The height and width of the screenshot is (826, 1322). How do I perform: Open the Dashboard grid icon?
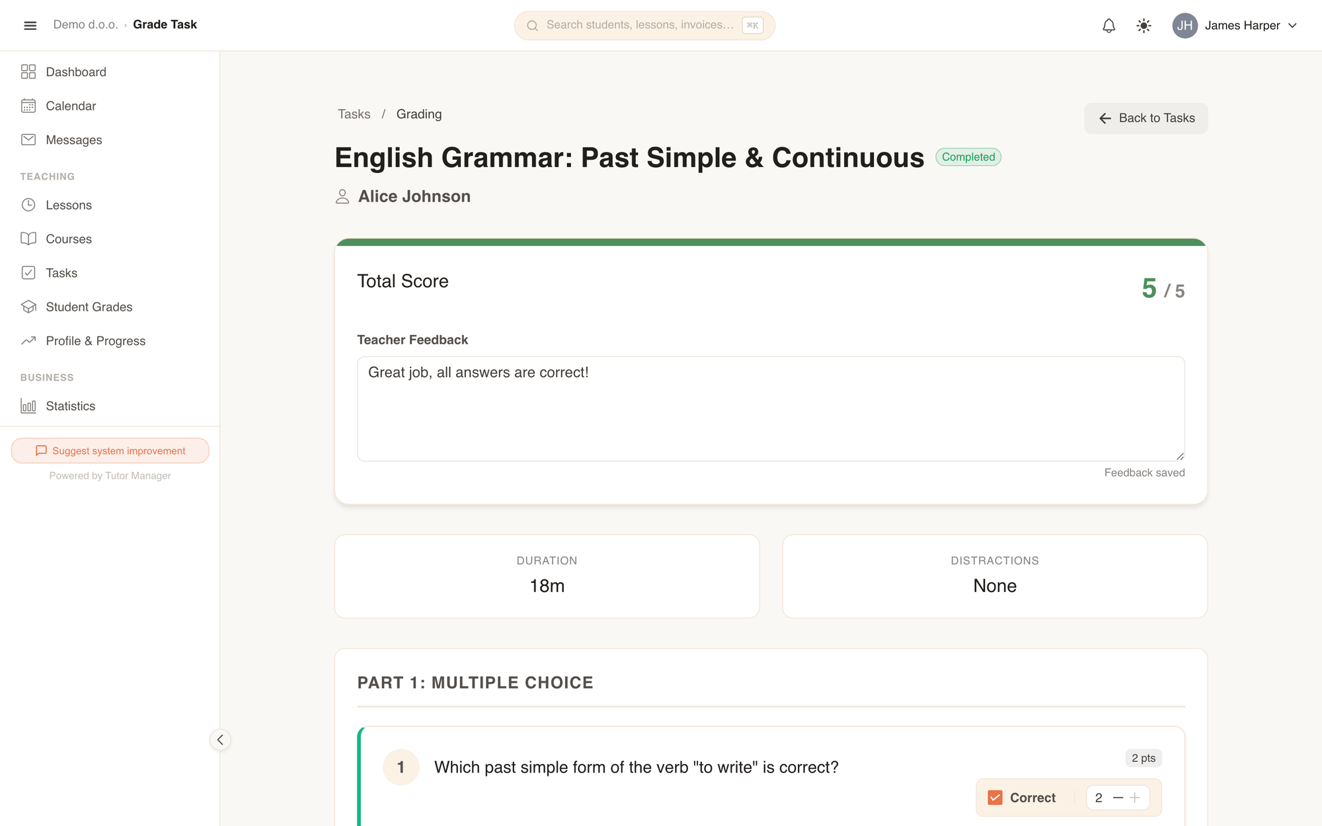tap(28, 72)
